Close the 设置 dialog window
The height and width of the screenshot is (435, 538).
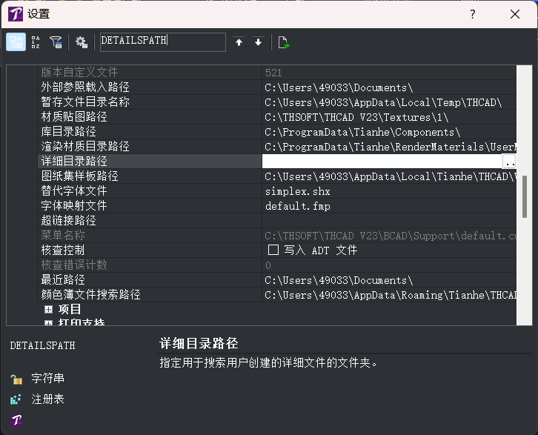[x=515, y=14]
